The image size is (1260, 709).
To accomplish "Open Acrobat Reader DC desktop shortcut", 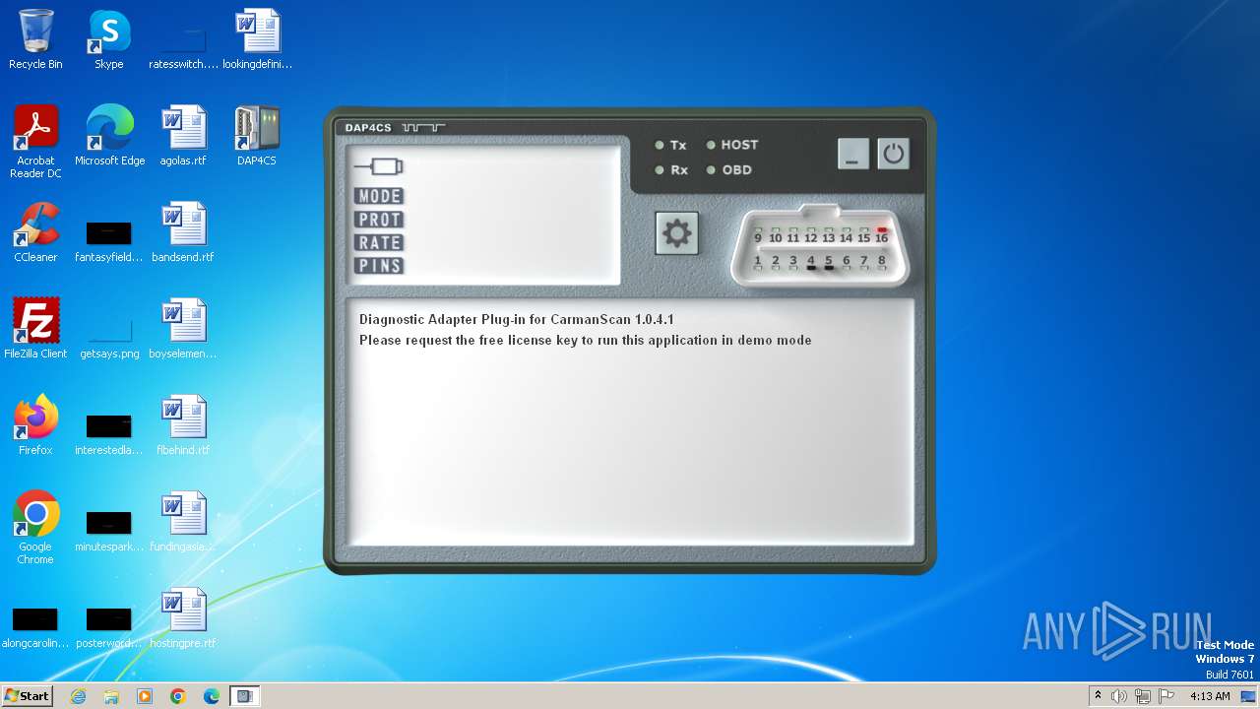I will click(35, 142).
